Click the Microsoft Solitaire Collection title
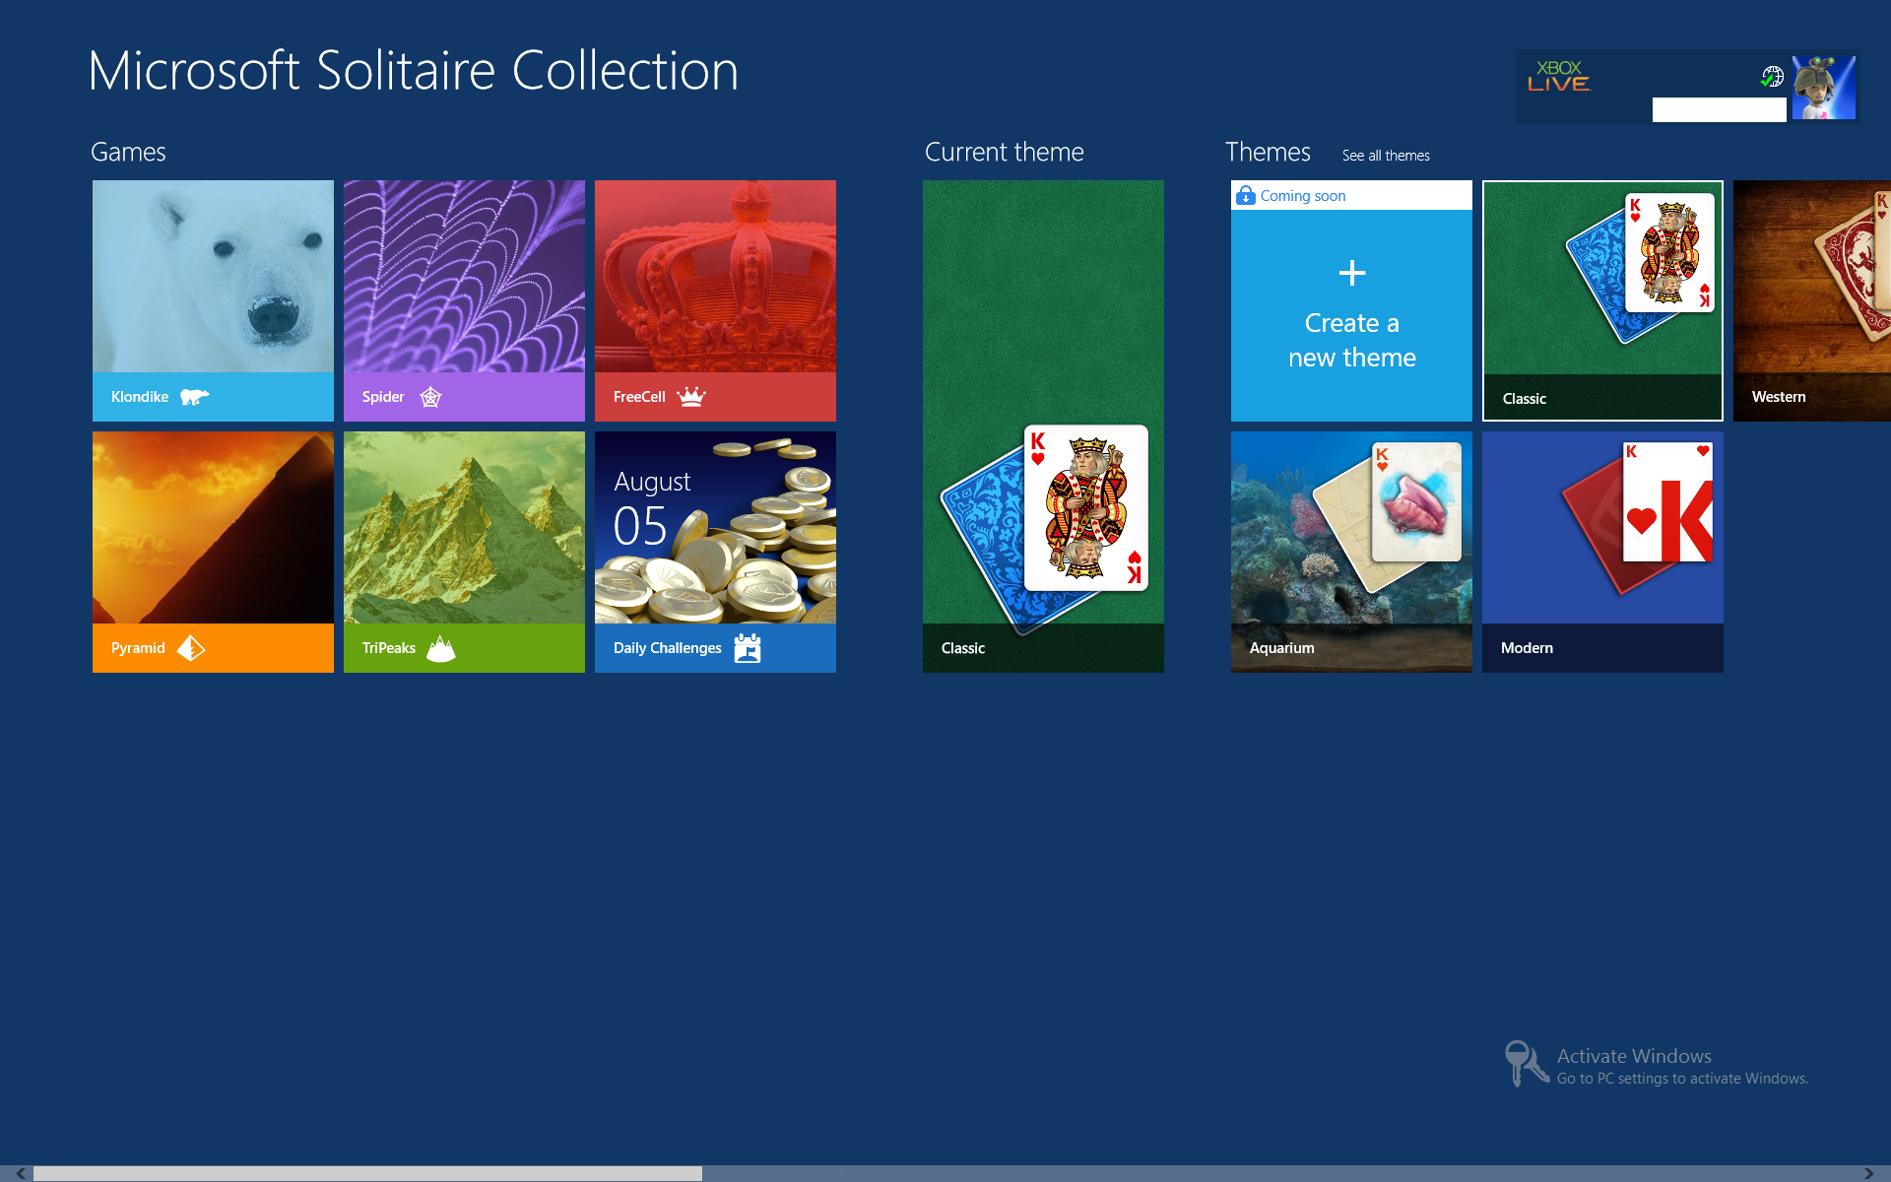 [x=414, y=71]
